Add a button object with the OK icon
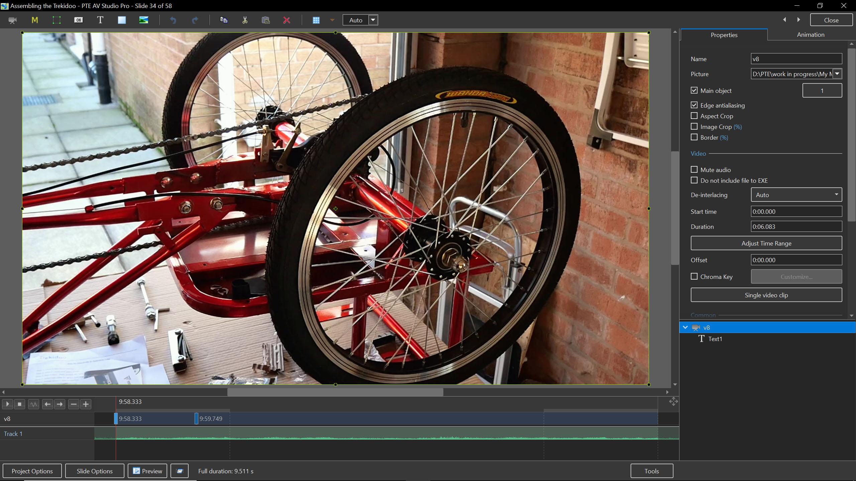The image size is (856, 481). click(78, 20)
